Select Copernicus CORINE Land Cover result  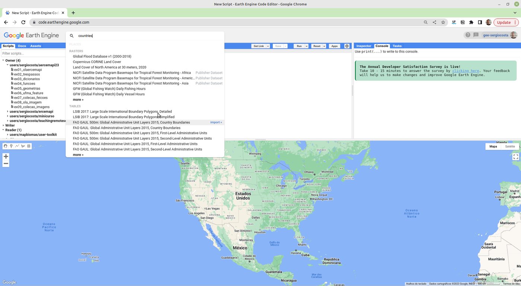click(97, 62)
